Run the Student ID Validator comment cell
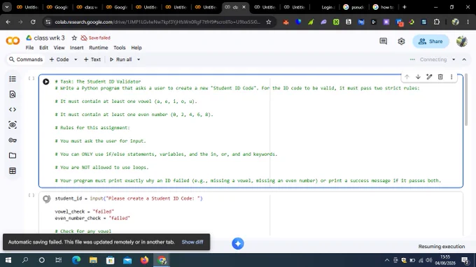 46,82
